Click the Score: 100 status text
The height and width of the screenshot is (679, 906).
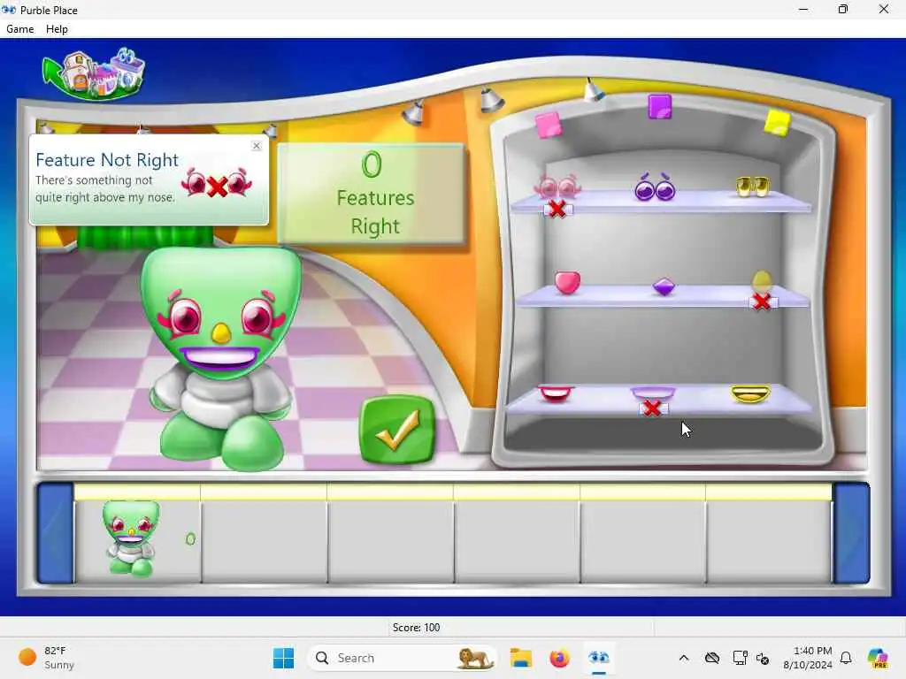coord(416,627)
